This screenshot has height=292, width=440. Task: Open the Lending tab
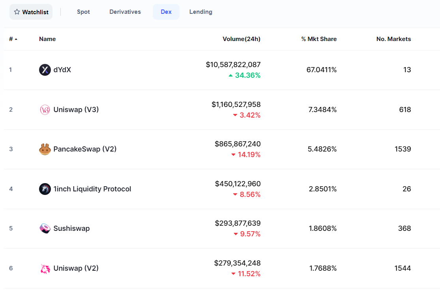pyautogui.click(x=201, y=12)
